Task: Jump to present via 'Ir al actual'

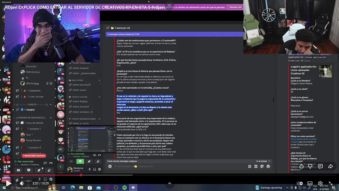Action: coord(263,161)
